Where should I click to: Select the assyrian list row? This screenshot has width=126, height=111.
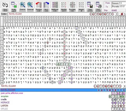click(x=63, y=96)
